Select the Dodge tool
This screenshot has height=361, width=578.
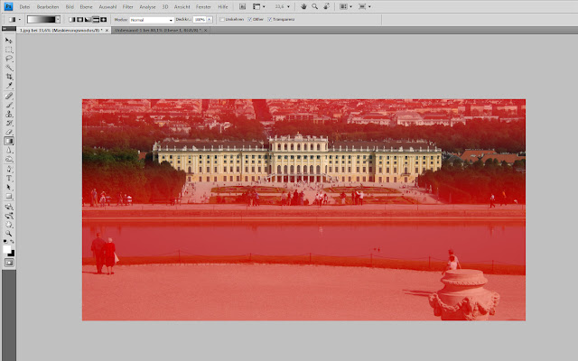pyautogui.click(x=9, y=159)
